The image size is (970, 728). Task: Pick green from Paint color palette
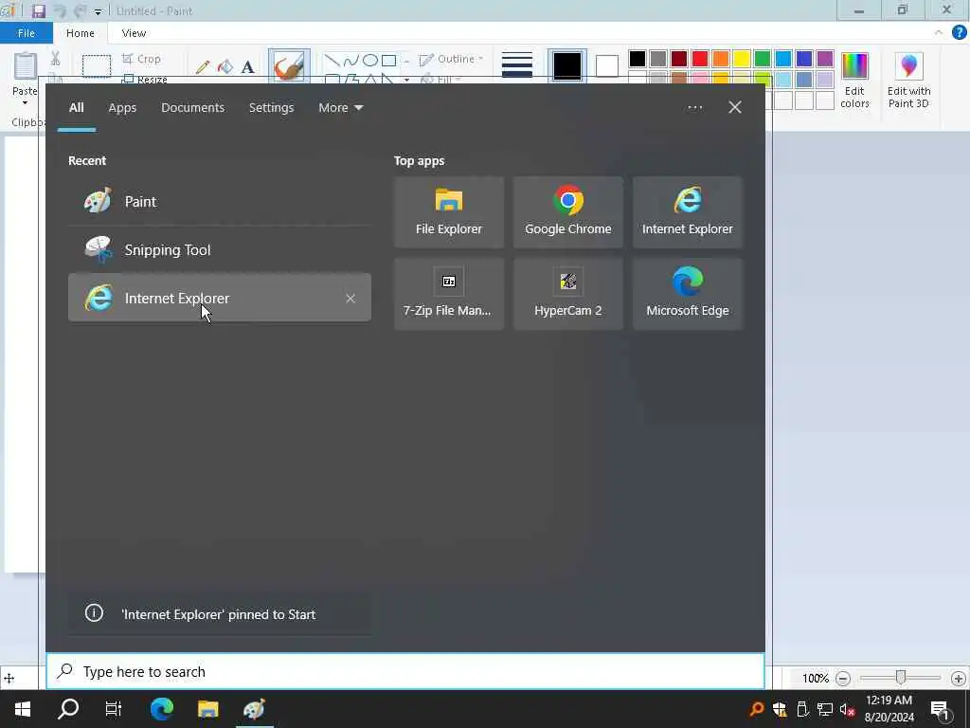point(763,59)
